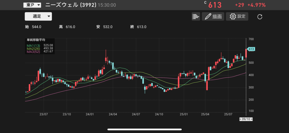Click the 613 price tag on axis
Screen dimensions: 289x133
point(251,49)
